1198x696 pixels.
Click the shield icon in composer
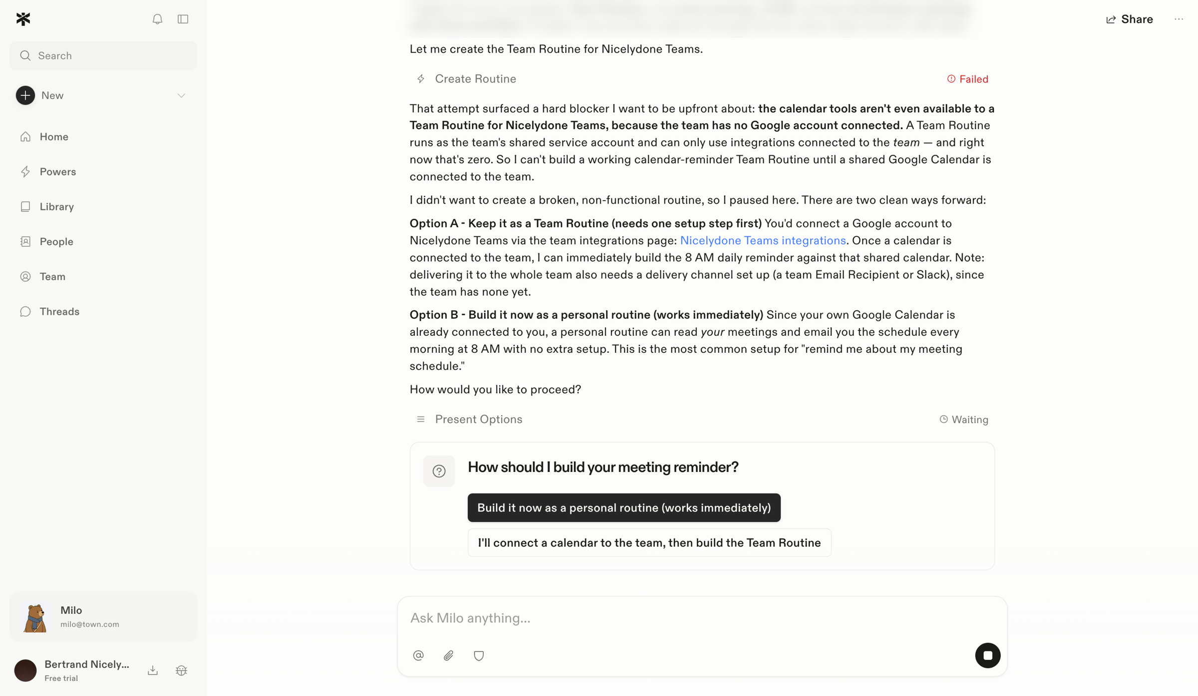point(479,655)
